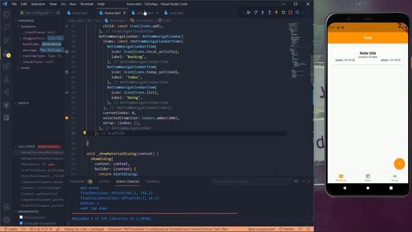Screen dimensions: 412x232
Task: Start debugging with green play icon
Action: (22, 13)
